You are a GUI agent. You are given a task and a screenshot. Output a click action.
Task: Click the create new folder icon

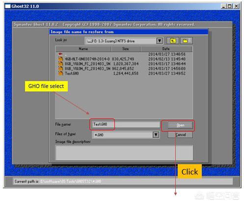pos(187,41)
